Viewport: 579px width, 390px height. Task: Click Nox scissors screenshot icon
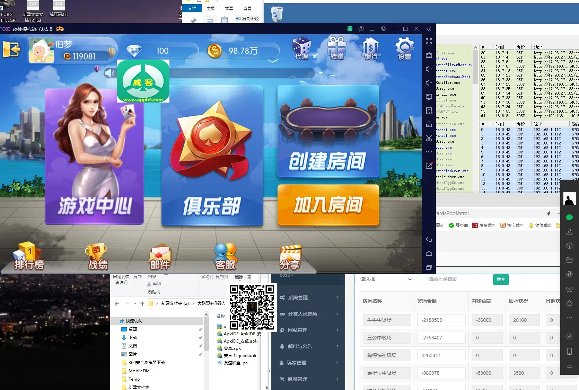(x=429, y=138)
